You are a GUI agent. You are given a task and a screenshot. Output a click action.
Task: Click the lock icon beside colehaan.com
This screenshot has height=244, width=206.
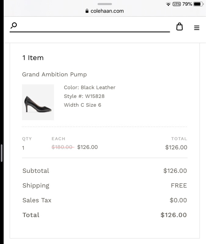87,11
